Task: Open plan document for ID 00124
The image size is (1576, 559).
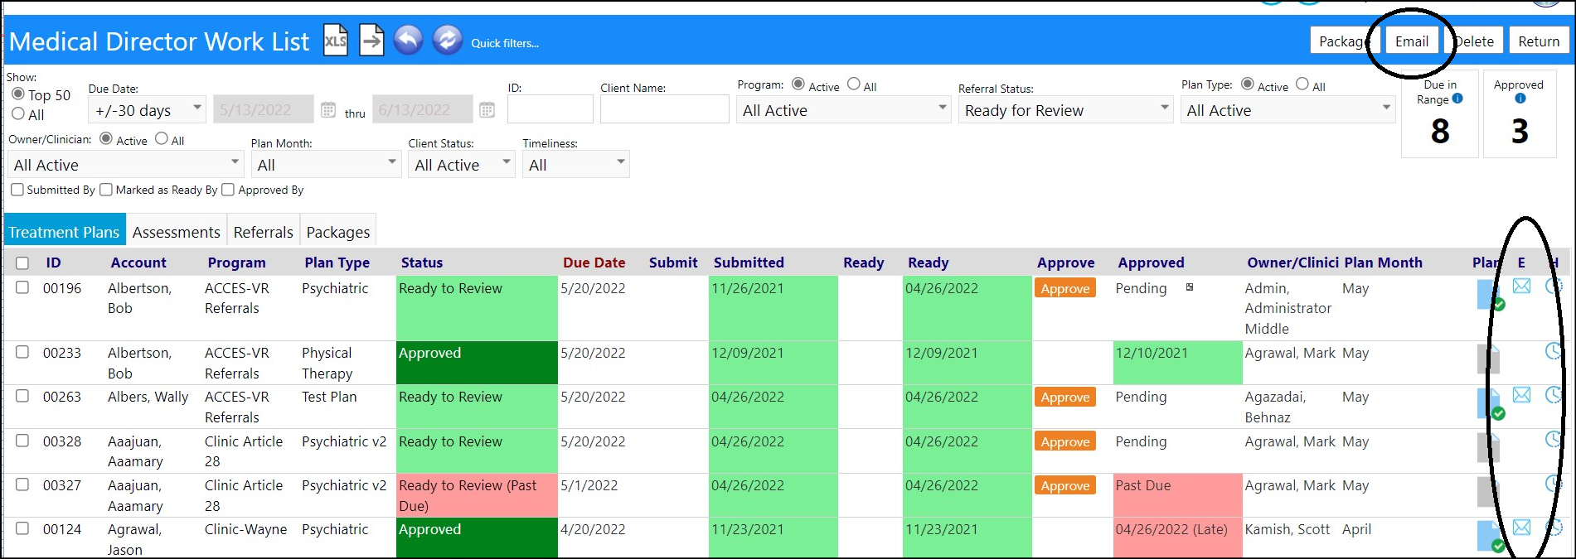Action: tap(1490, 537)
